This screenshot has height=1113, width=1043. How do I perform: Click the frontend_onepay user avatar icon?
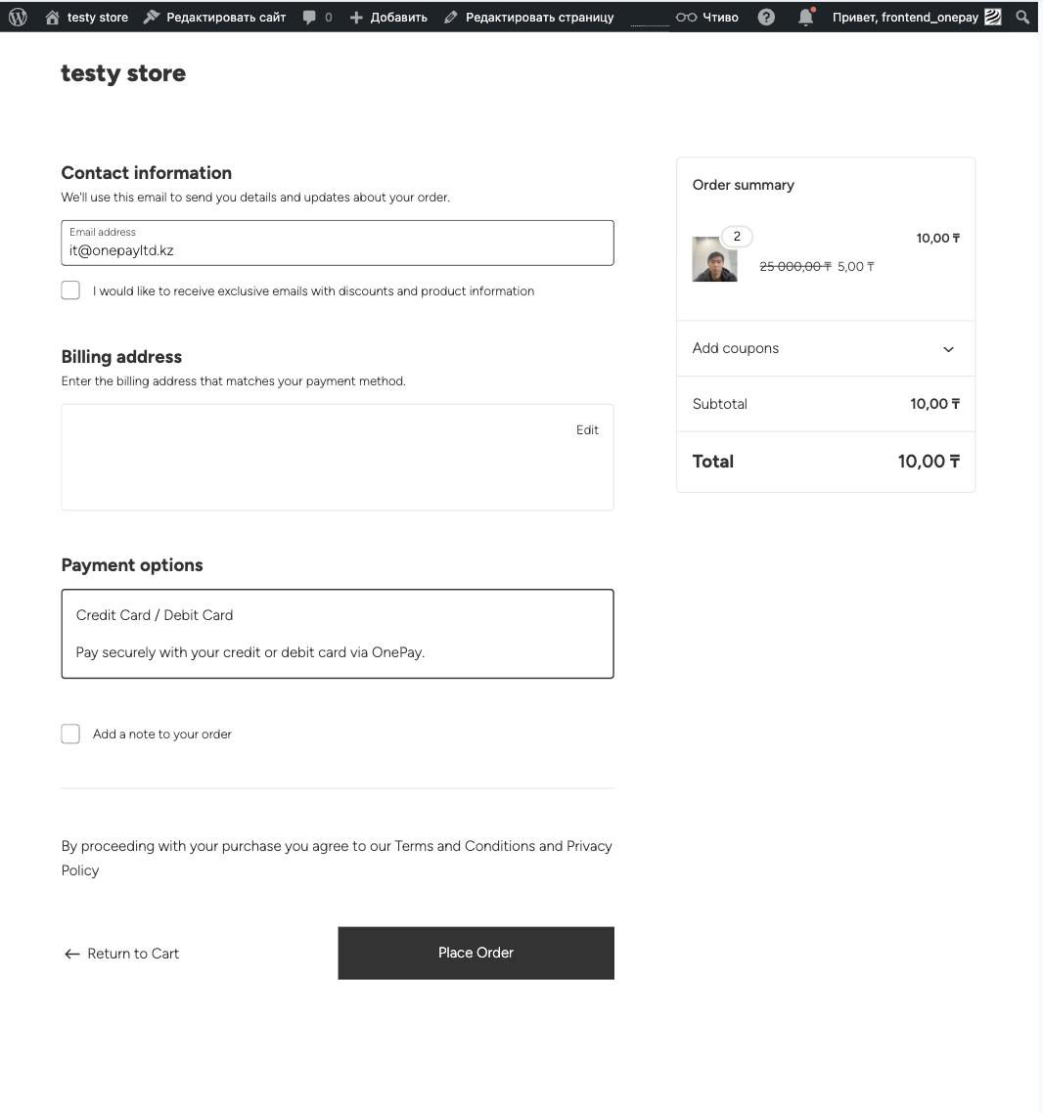point(992,17)
